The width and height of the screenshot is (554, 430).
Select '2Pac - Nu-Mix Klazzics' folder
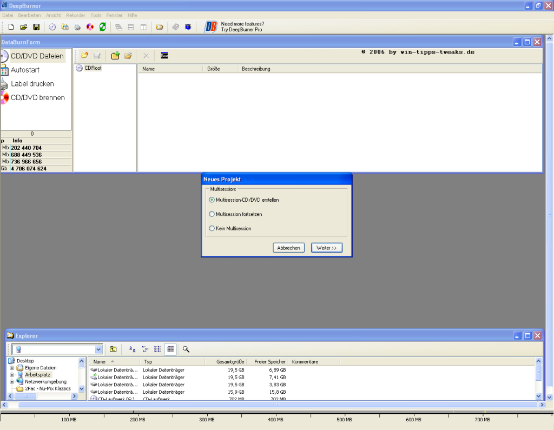(48, 388)
